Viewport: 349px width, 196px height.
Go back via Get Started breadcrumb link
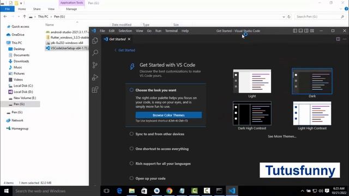point(125,50)
